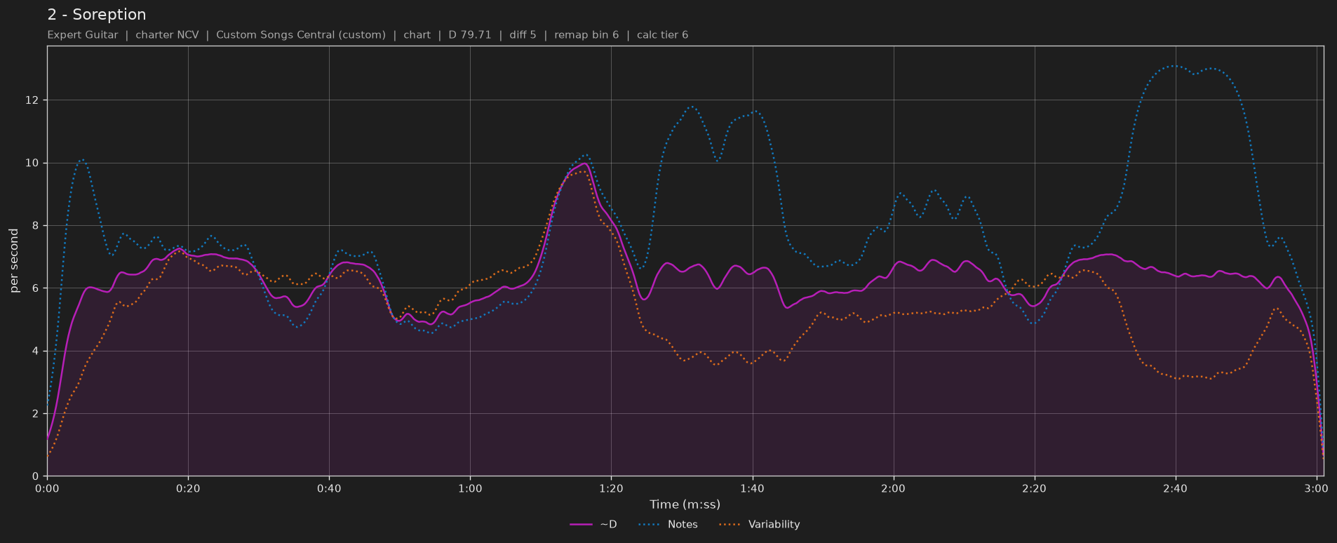Click the 1:00 x-axis tick label

tap(470, 488)
